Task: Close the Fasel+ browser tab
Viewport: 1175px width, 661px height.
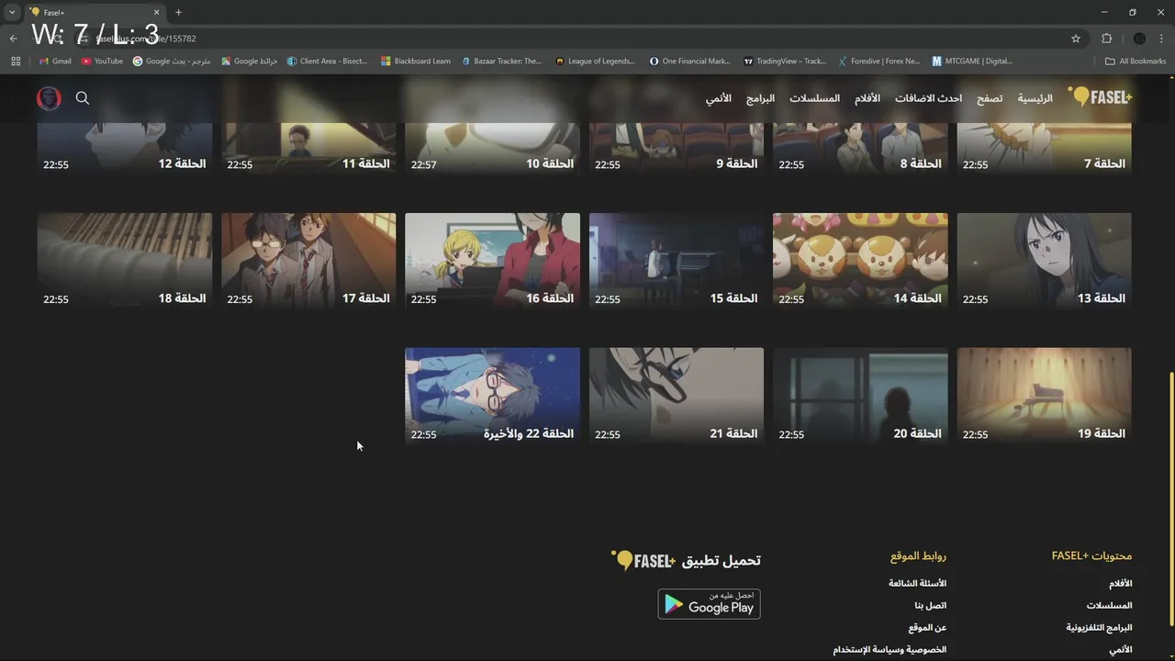Action: click(156, 12)
